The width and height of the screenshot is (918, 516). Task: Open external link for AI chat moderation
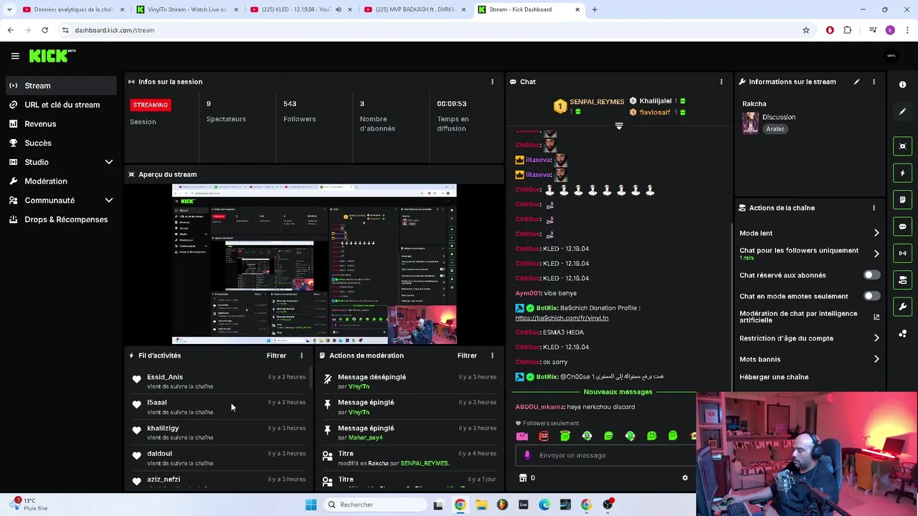(876, 317)
